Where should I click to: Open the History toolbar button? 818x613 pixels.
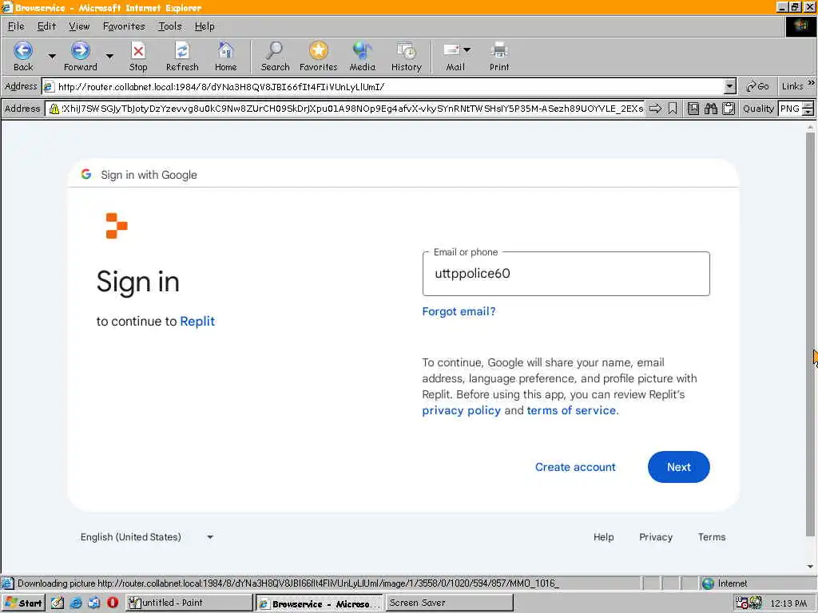407,57
